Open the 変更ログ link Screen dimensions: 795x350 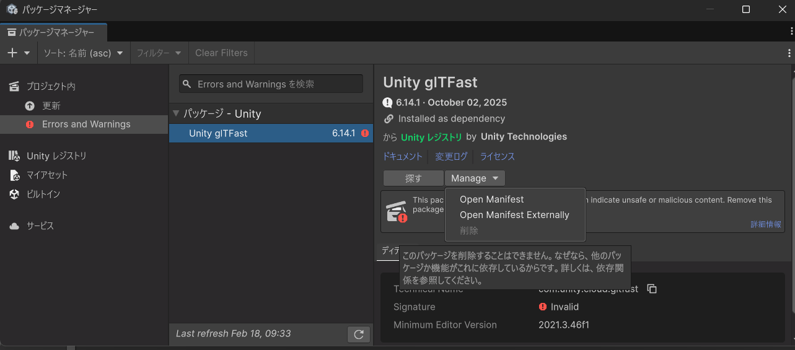point(451,157)
